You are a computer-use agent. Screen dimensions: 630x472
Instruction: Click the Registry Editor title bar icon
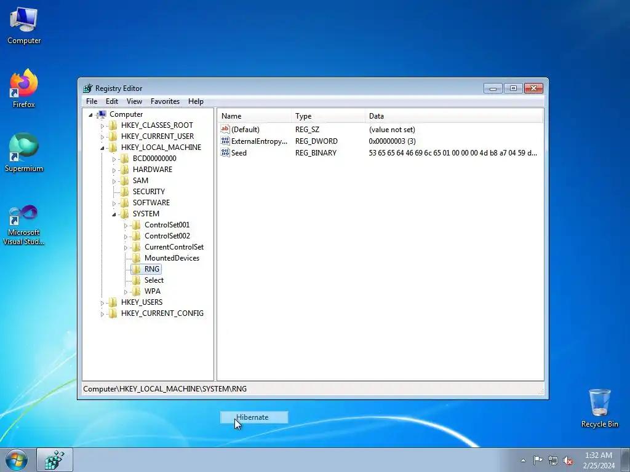(87, 88)
